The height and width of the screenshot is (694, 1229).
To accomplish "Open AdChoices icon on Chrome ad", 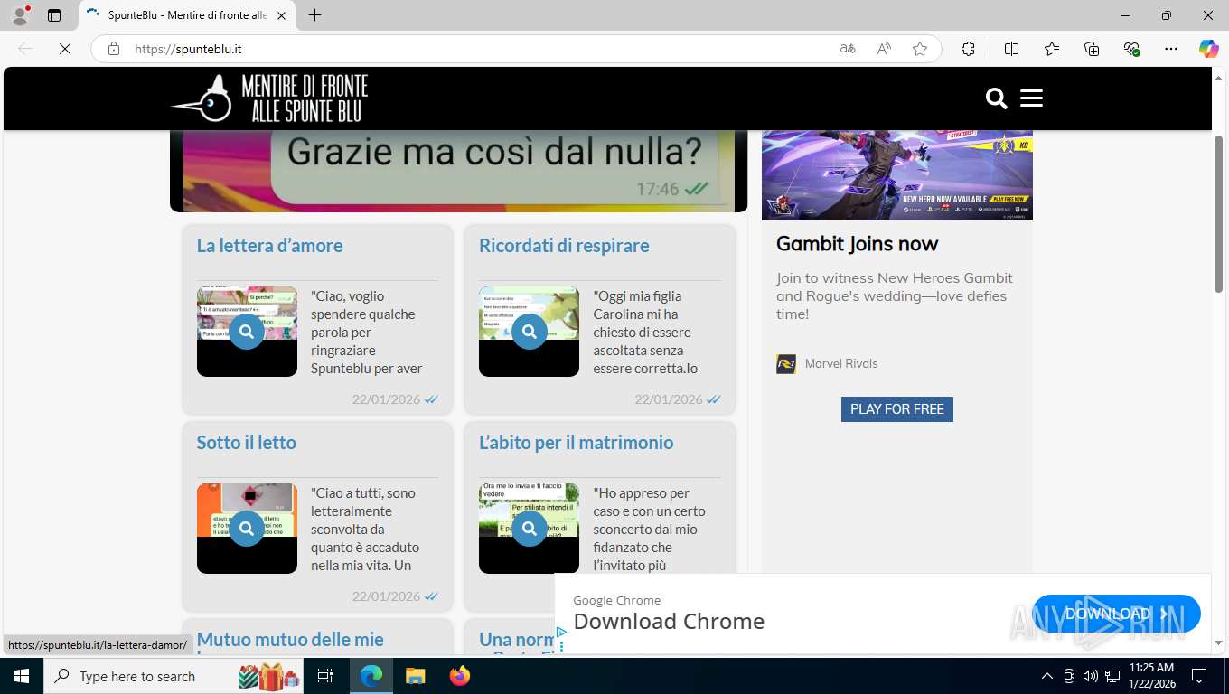I will pyautogui.click(x=561, y=633).
